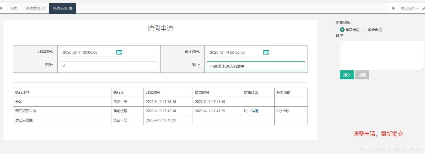
Task: Select the 重新申请 radio option
Action: click(342, 30)
